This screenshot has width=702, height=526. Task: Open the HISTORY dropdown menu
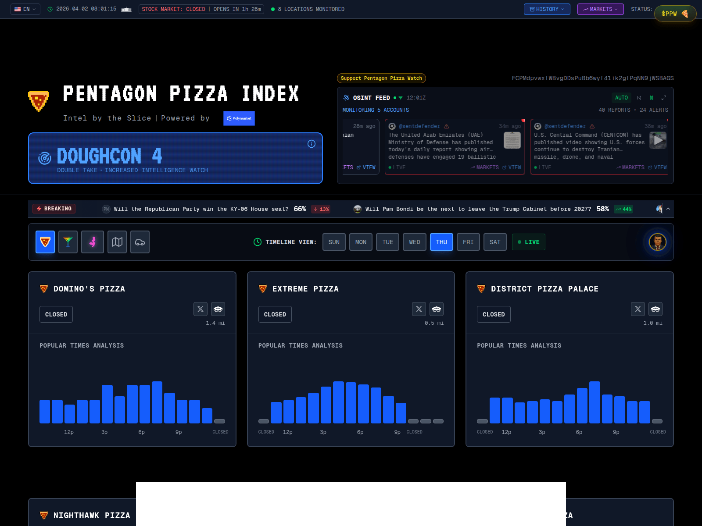click(547, 9)
